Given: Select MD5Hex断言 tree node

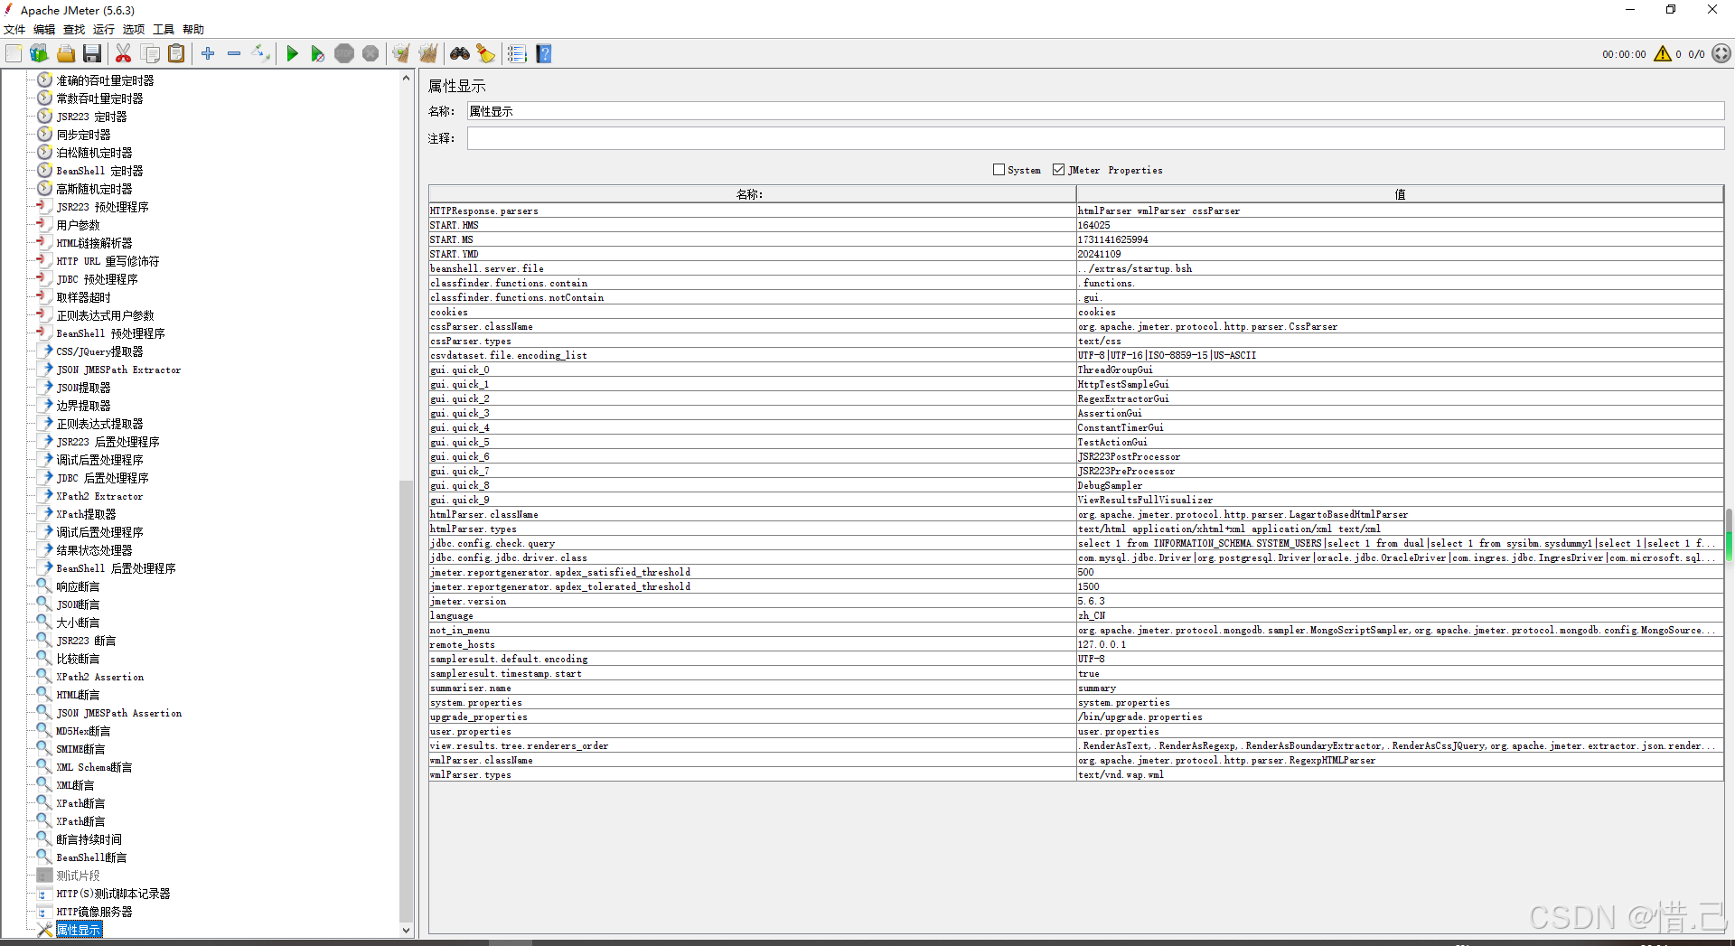Looking at the screenshot, I should (83, 731).
